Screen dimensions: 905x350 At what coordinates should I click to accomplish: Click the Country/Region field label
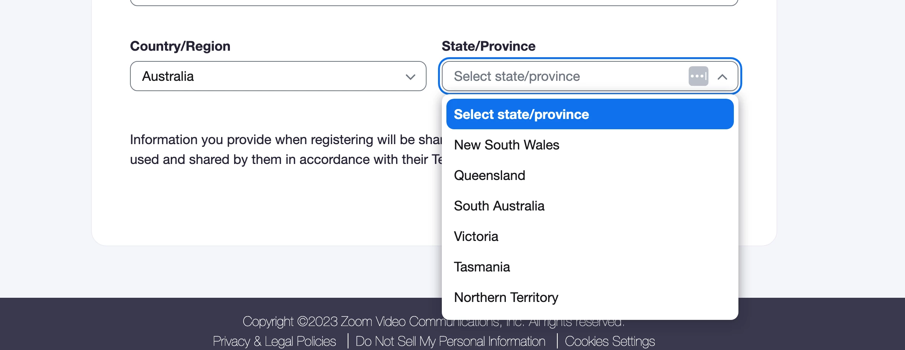(180, 46)
